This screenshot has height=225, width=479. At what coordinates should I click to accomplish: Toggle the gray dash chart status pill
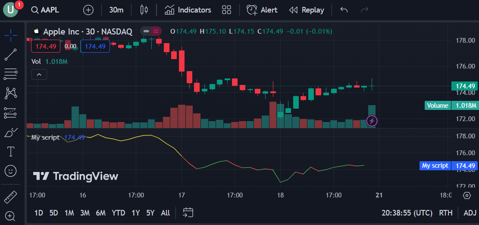tap(146, 31)
